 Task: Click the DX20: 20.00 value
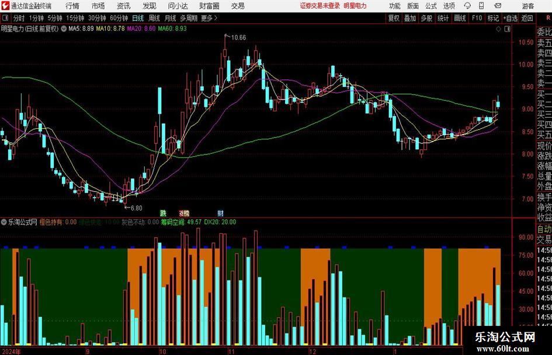(220, 222)
